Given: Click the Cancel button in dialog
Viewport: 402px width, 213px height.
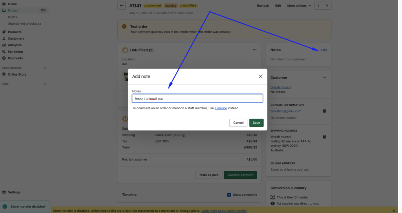Looking at the screenshot, I should 238,123.
